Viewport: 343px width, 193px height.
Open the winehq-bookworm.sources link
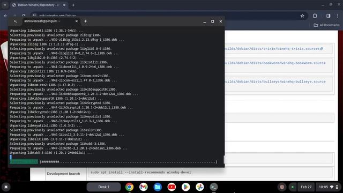point(275,63)
